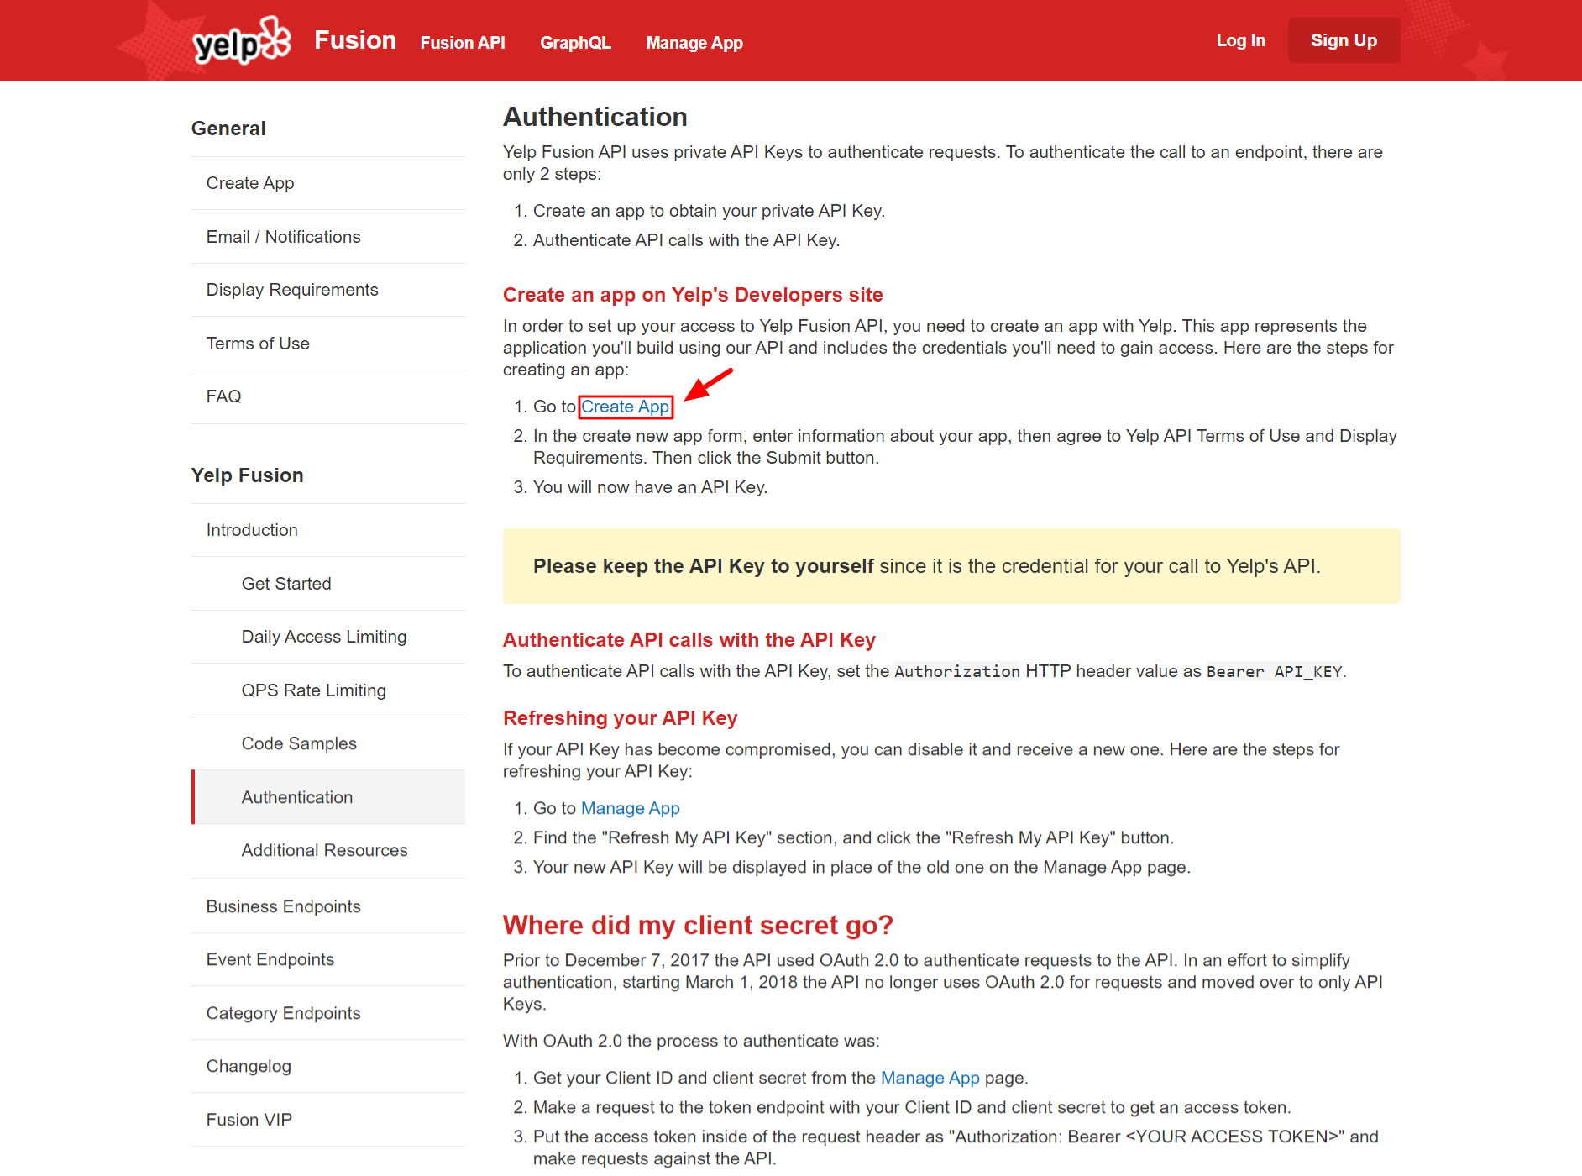Go to the GraphQL nav item
The width and height of the screenshot is (1582, 1176).
[x=575, y=43]
